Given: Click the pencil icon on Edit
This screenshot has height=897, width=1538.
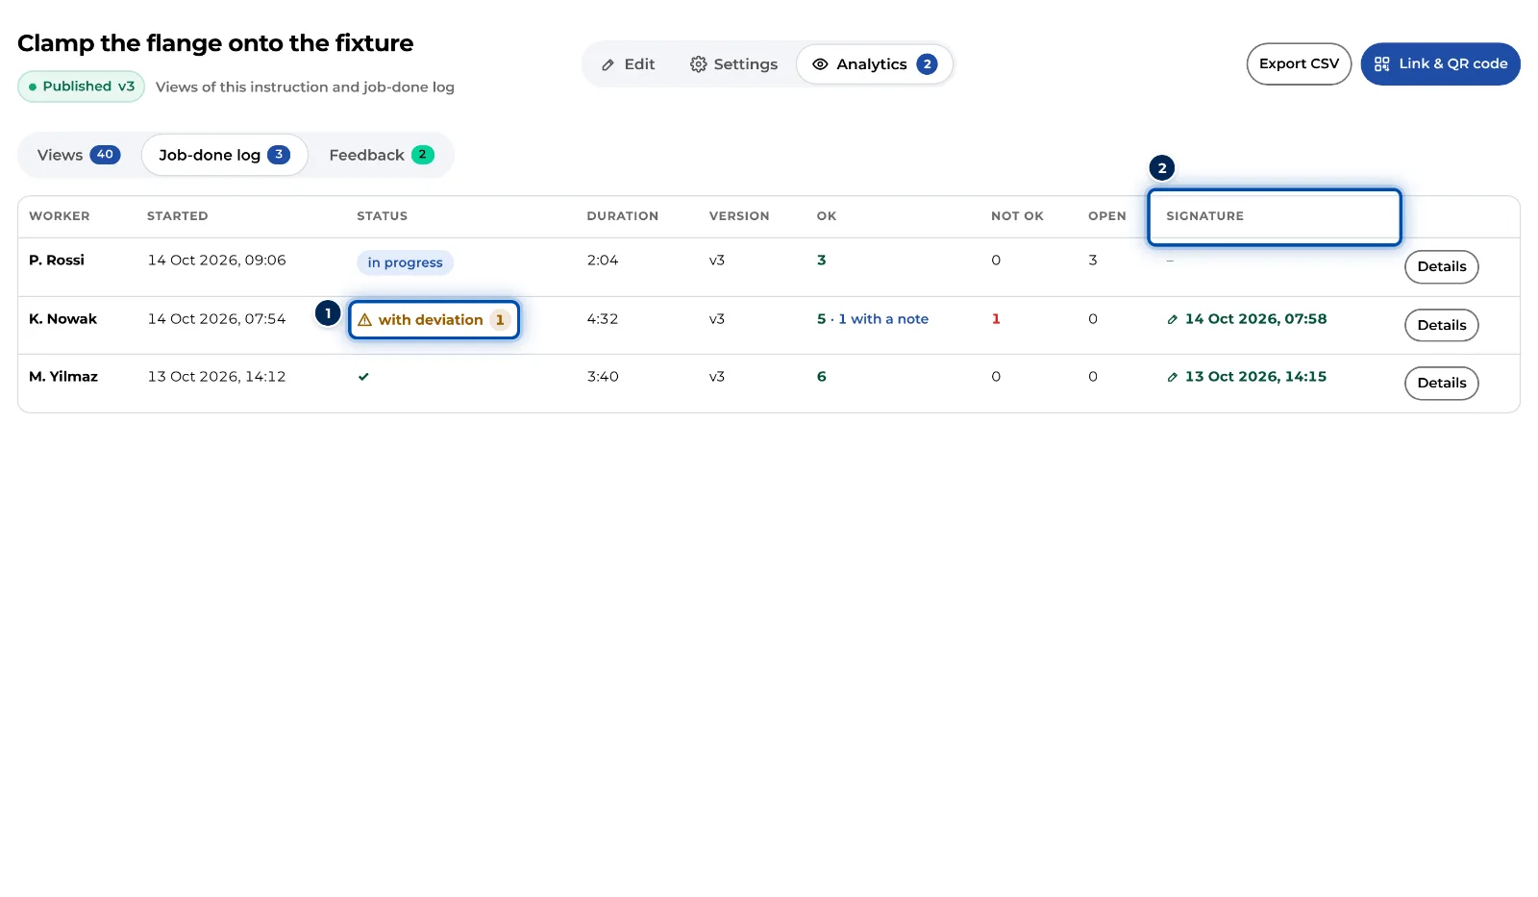Looking at the screenshot, I should pyautogui.click(x=608, y=64).
